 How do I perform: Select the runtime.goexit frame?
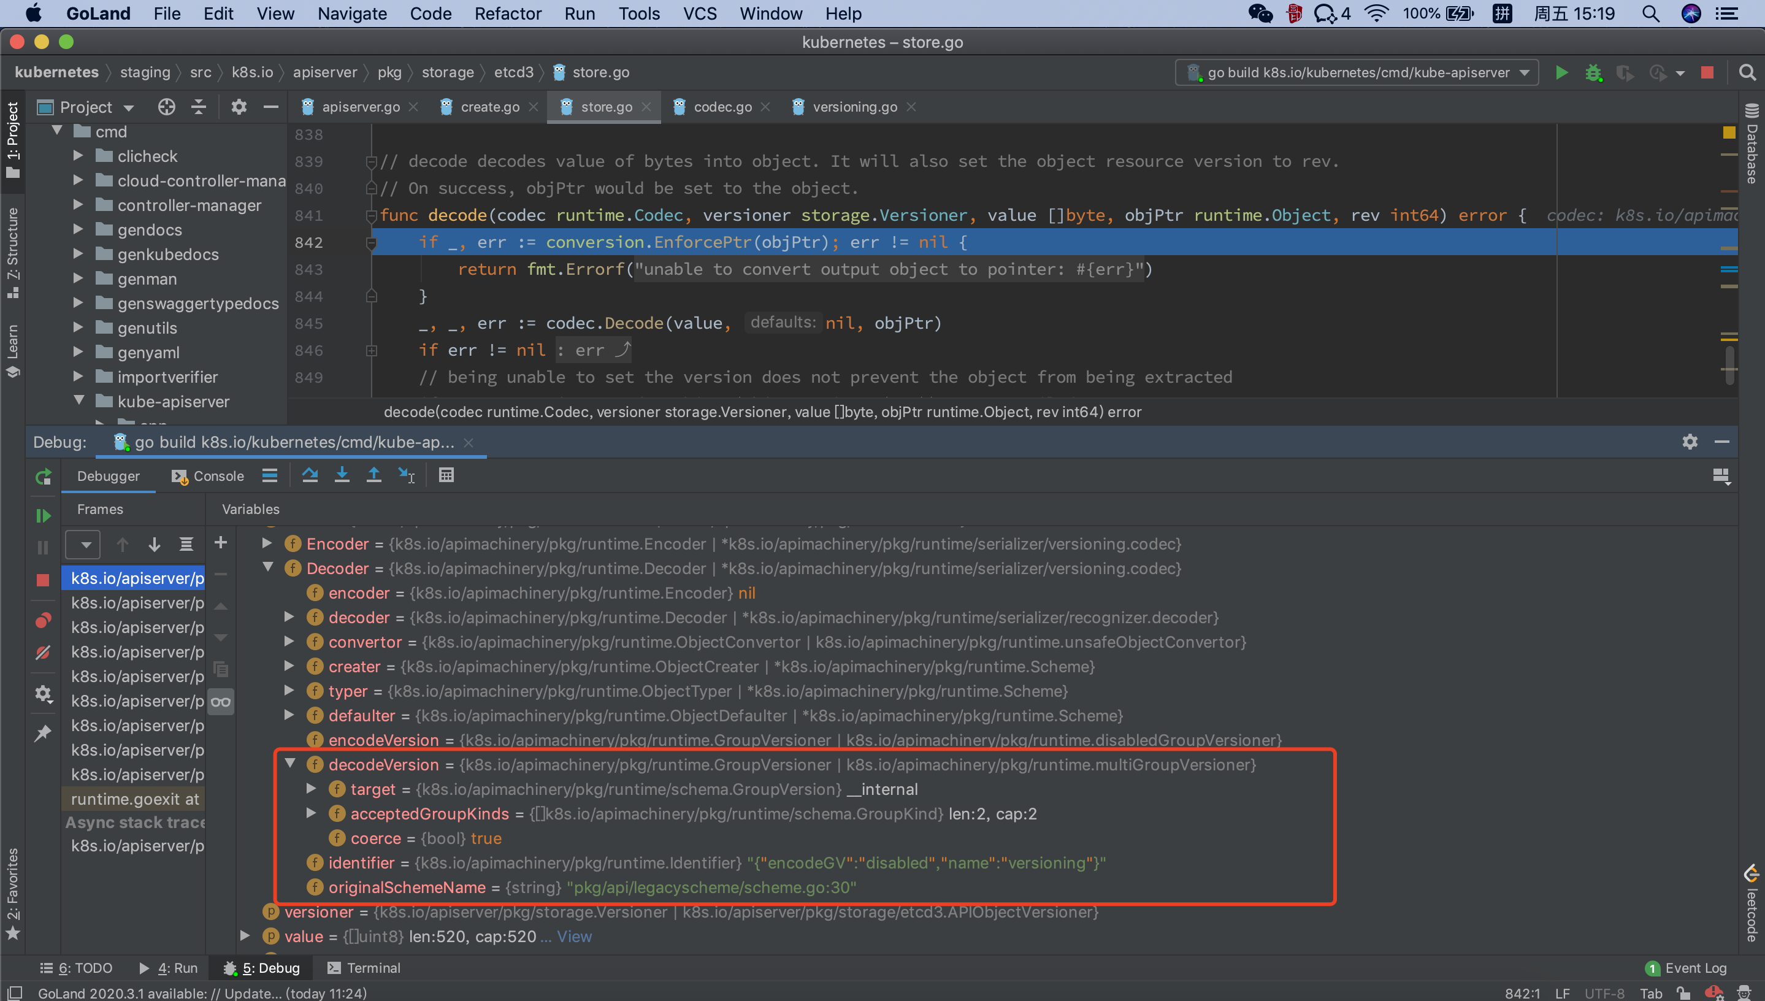coord(135,799)
